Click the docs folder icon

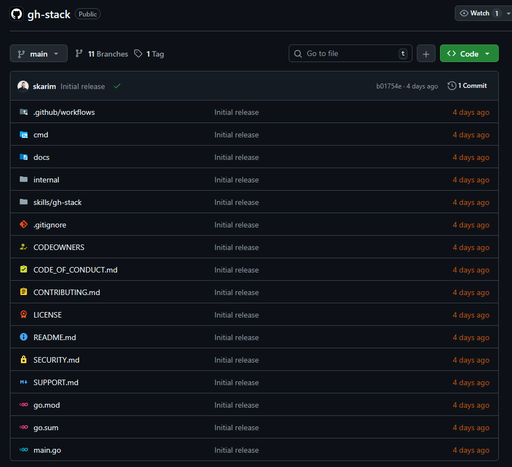point(24,157)
